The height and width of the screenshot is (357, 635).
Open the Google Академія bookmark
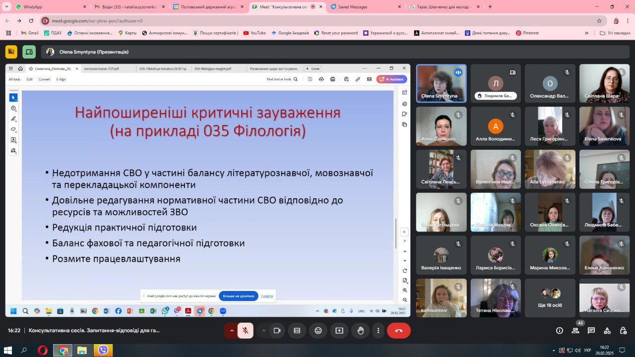click(290, 33)
